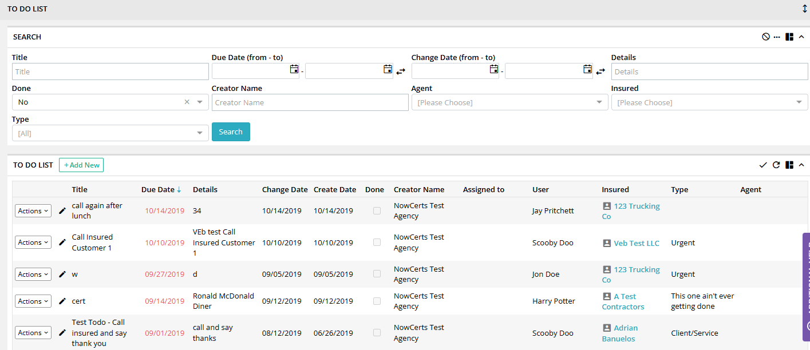Click the 'Ronald McDonald Diner' details cell
Viewport: 810px width, 350px height.
[223, 301]
